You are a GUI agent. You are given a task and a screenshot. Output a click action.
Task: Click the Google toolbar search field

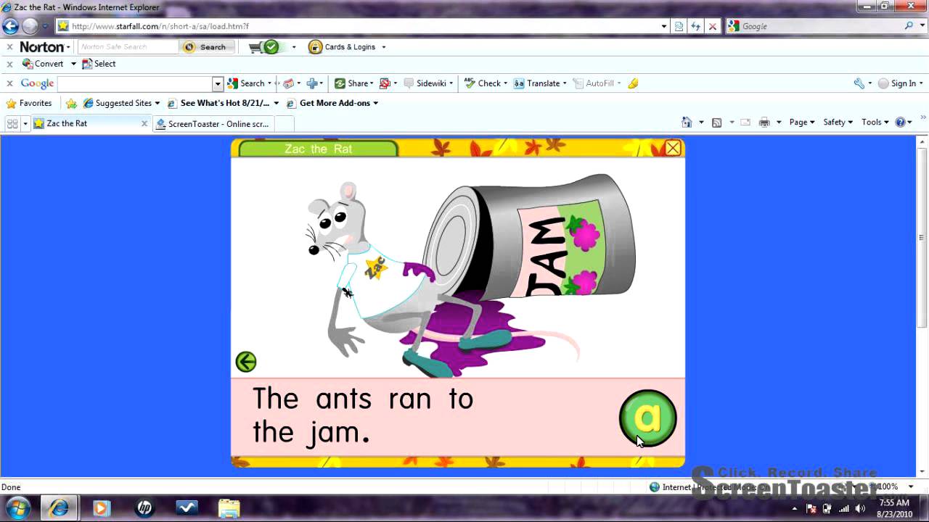pyautogui.click(x=135, y=83)
